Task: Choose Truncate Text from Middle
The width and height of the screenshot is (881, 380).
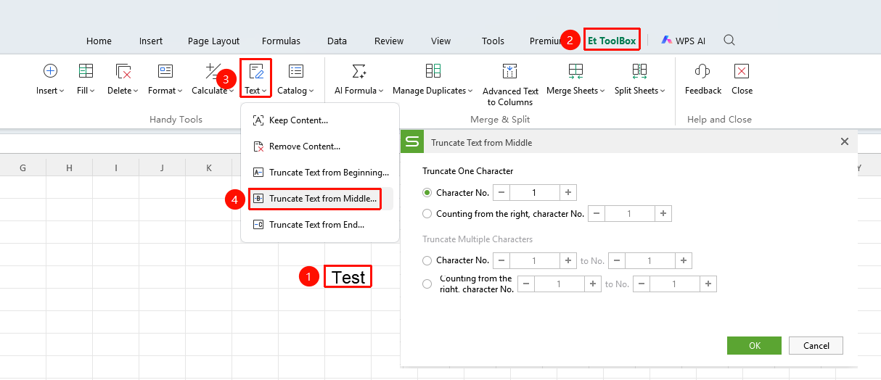Action: coord(320,199)
